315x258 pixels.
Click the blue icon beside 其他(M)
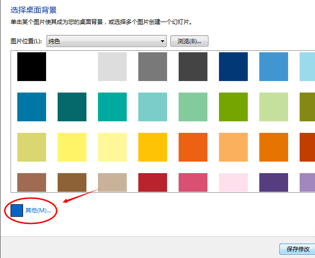point(17,211)
